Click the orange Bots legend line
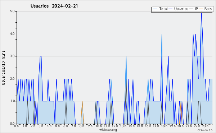 coord(201,9)
